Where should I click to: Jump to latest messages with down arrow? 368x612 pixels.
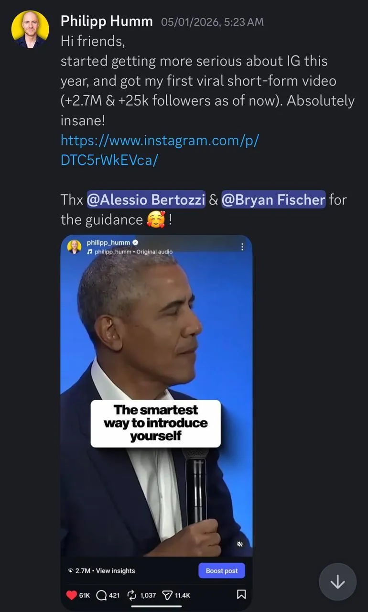click(x=337, y=582)
